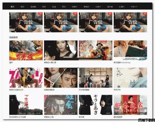
Task: Open the 猎手 title link
Action: tap(11, 63)
